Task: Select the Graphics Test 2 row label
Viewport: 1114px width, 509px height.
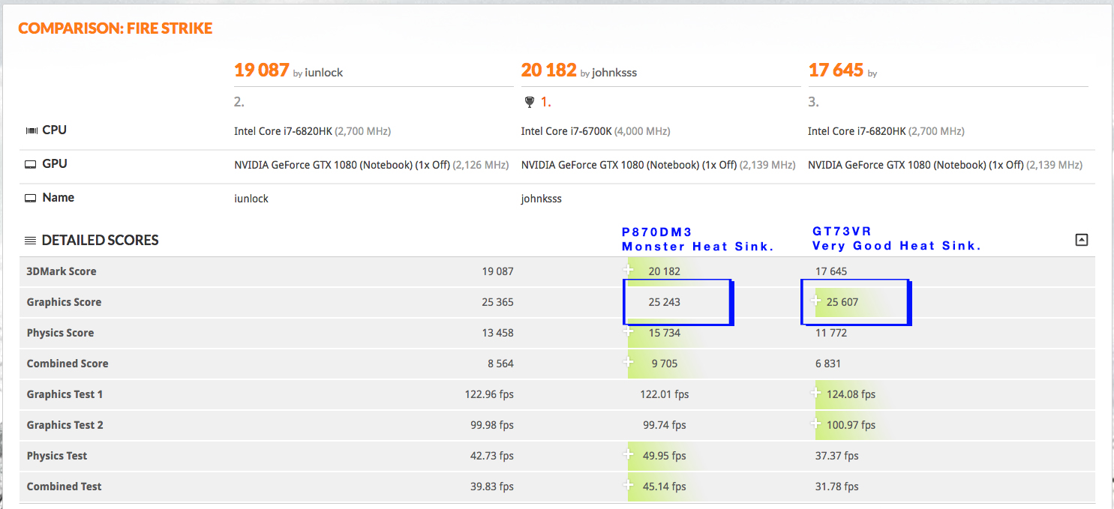Action: [65, 425]
